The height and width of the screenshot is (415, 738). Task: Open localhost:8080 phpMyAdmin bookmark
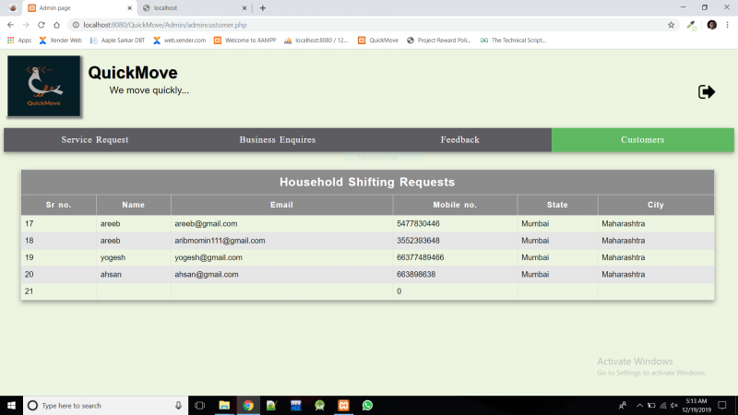[315, 41]
